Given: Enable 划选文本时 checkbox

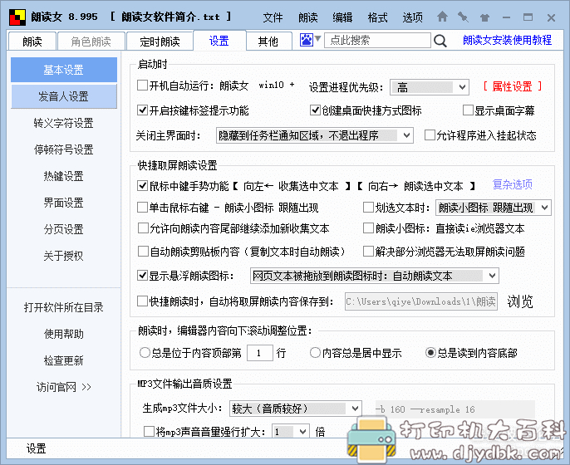Looking at the screenshot, I should point(368,208).
